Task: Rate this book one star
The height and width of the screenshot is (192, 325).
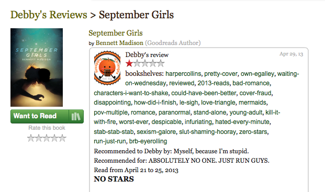Action: tap(31, 138)
